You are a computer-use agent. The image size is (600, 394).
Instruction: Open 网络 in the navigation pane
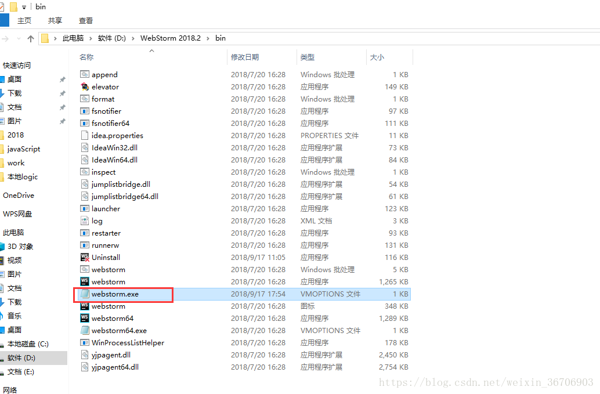(10, 390)
